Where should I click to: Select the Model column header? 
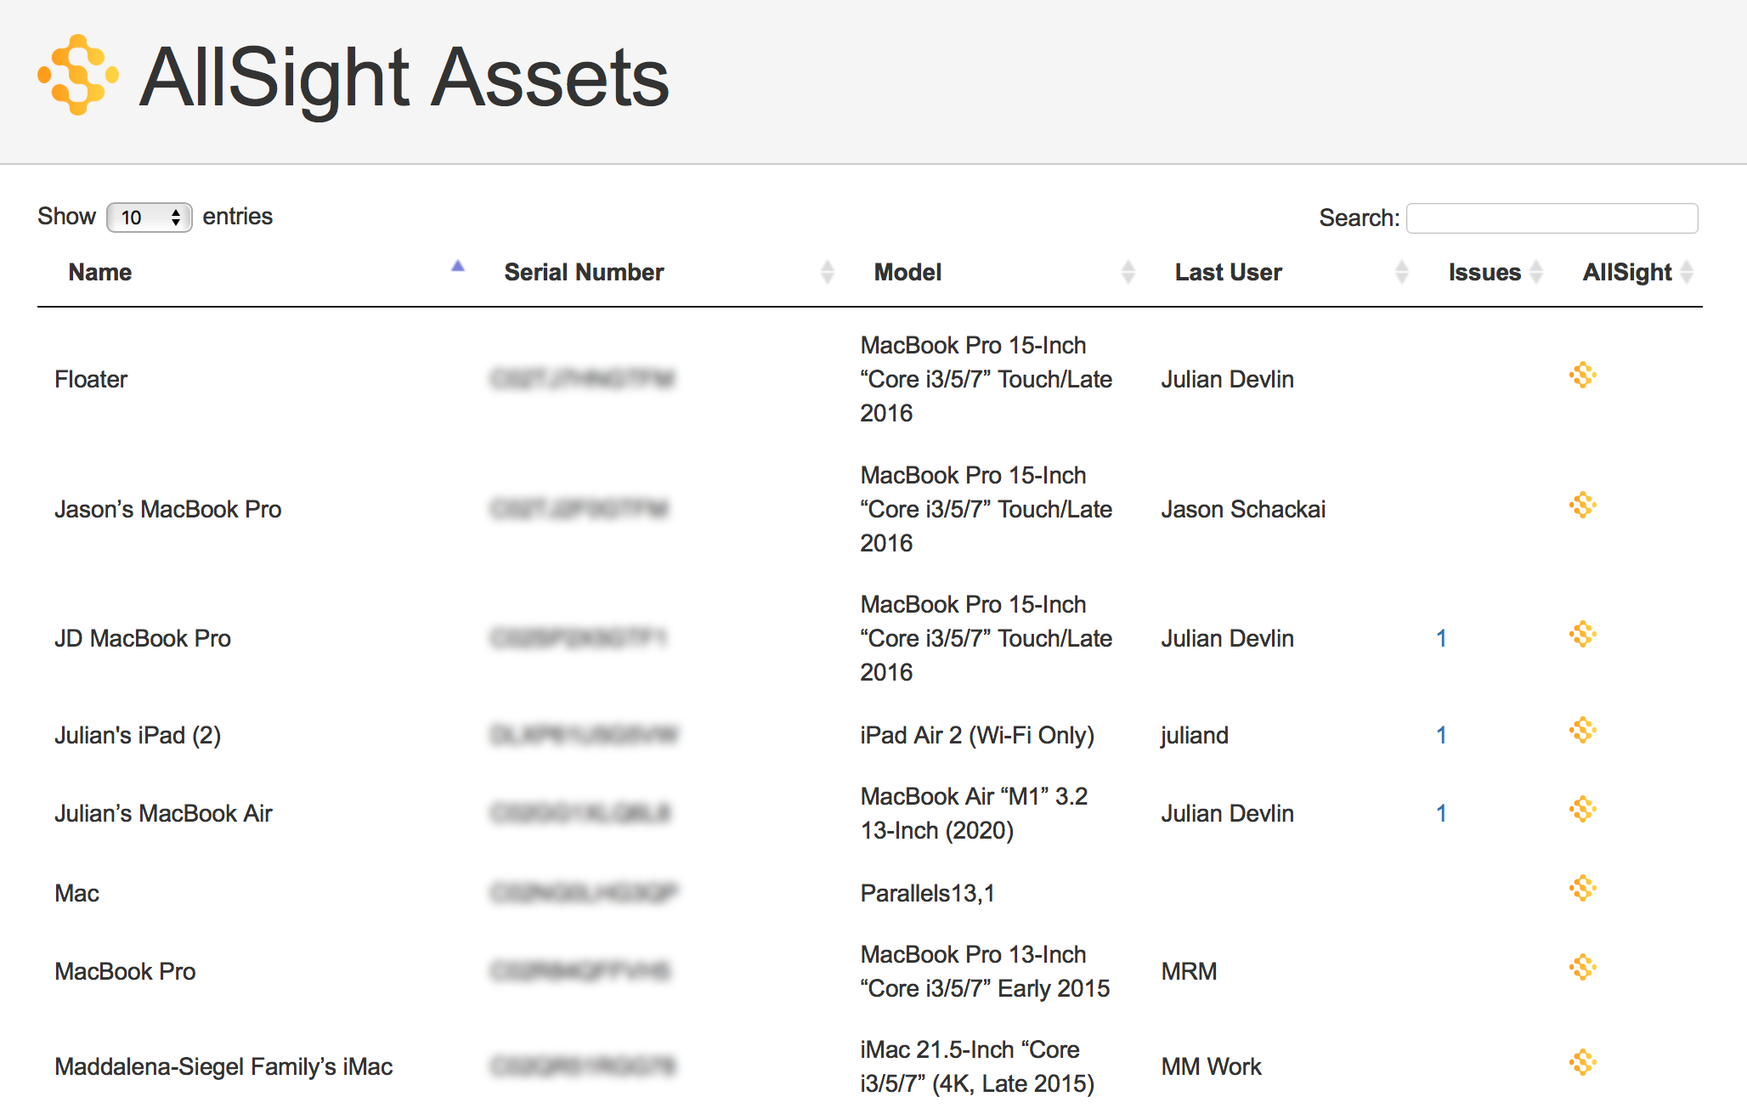click(907, 272)
